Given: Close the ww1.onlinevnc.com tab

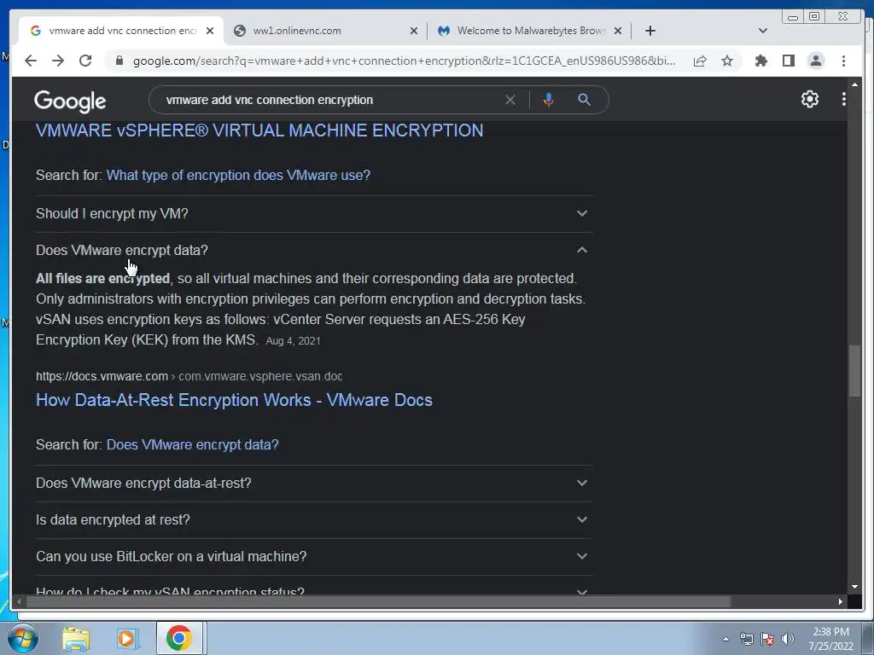Looking at the screenshot, I should click(x=414, y=31).
